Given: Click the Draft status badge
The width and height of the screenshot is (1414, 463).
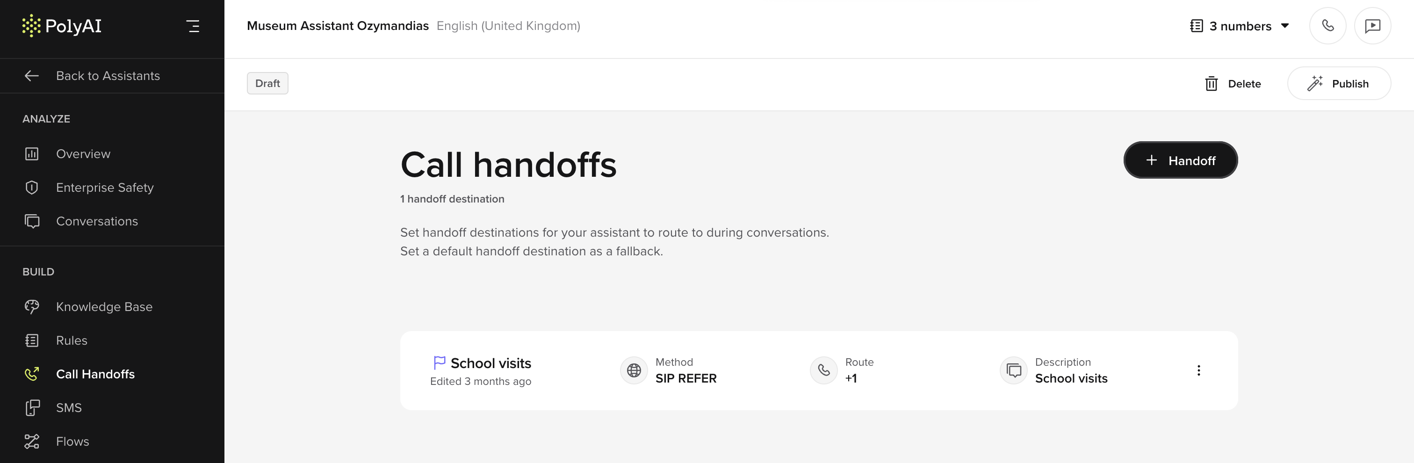Looking at the screenshot, I should click(x=267, y=84).
